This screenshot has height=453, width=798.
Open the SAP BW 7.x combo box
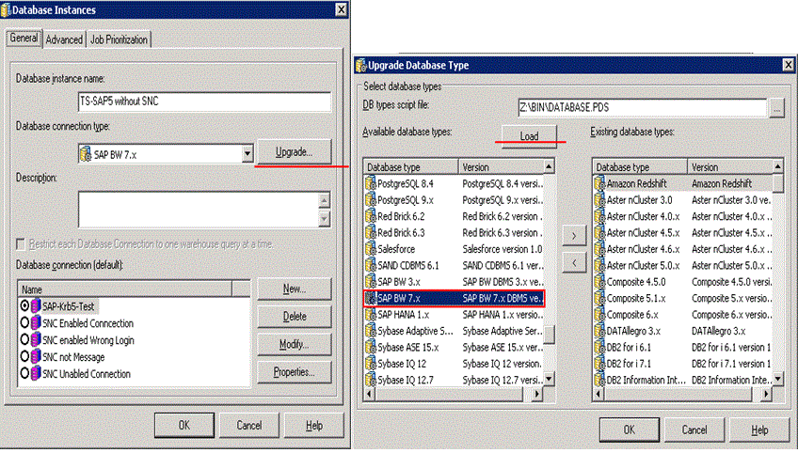pyautogui.click(x=166, y=153)
